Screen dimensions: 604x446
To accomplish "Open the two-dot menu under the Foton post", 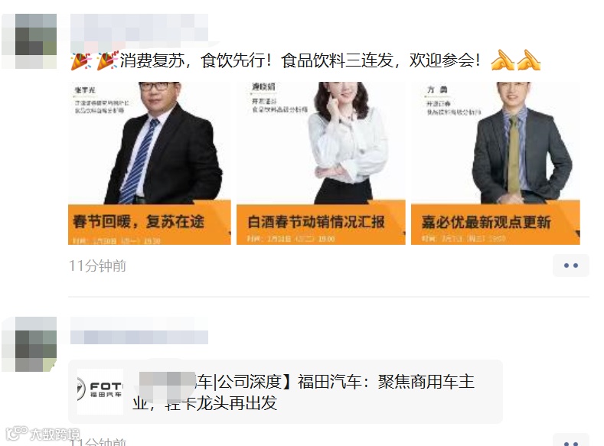I will pos(571,441).
